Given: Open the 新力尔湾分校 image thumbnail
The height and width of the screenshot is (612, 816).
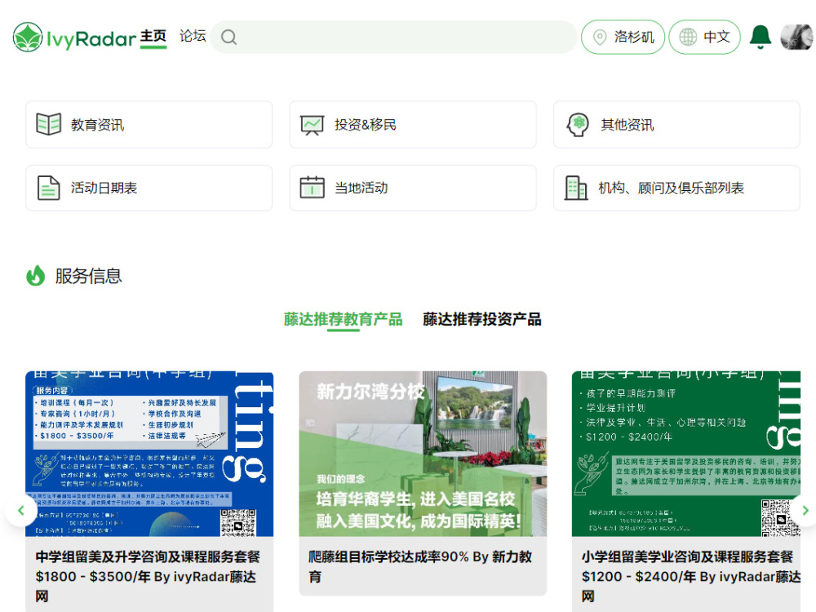Looking at the screenshot, I should coord(423,454).
